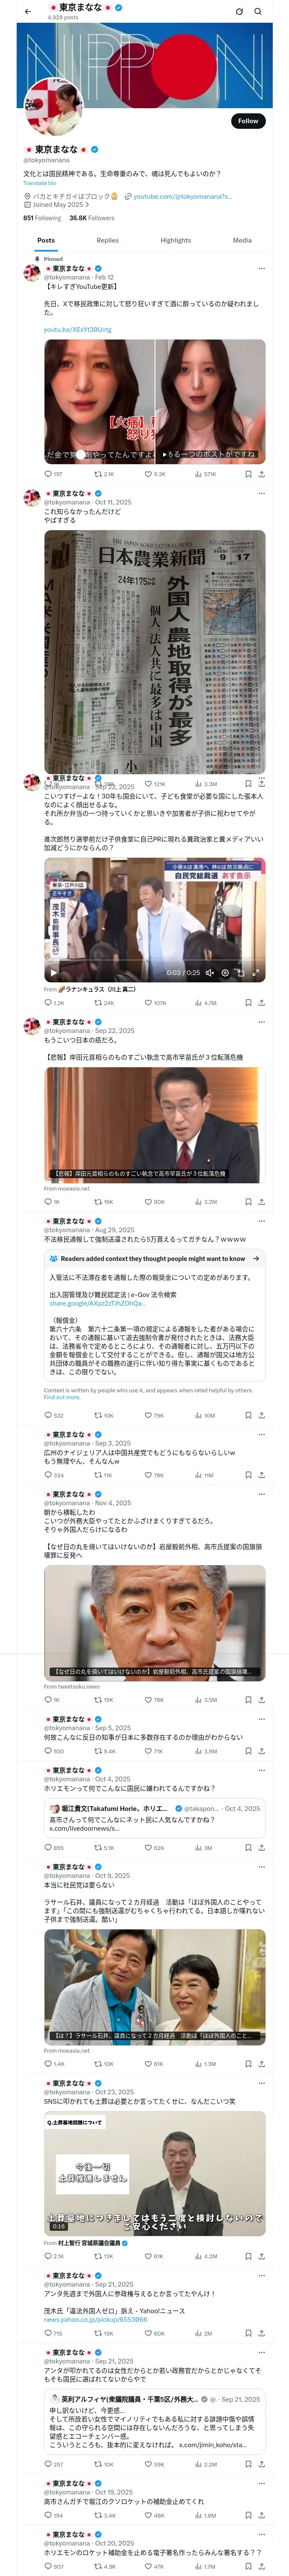
Task: Click the Grok icon beside search
Action: (239, 11)
